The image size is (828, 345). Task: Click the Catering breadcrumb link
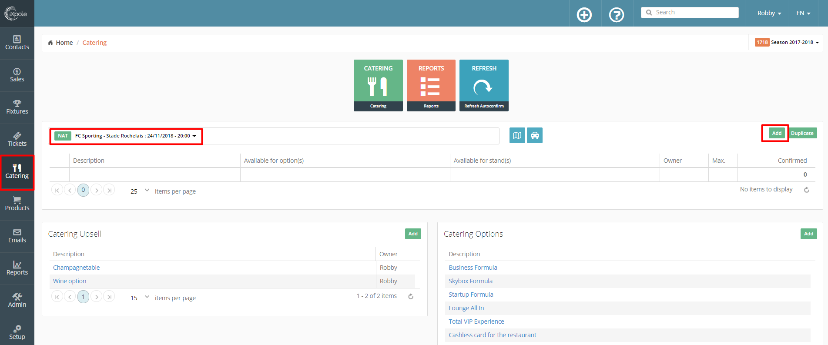point(94,43)
